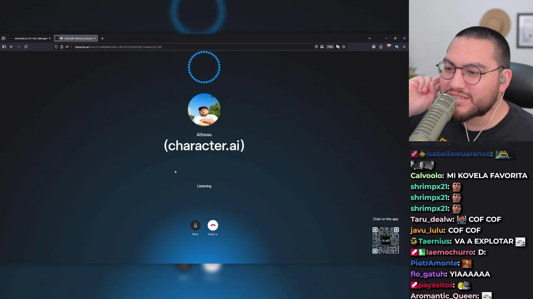Click the YIAAAAAA chat message

(x=470, y=274)
